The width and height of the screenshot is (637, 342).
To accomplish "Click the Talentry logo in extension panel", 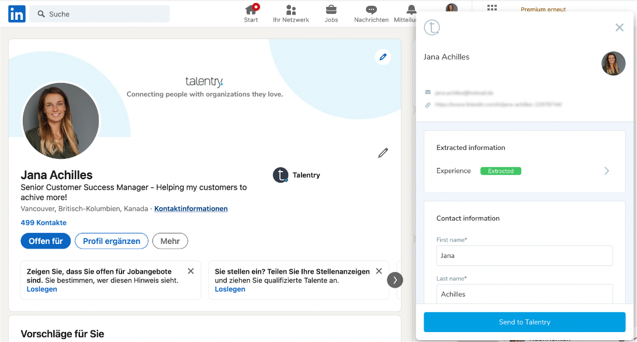I will click(431, 27).
